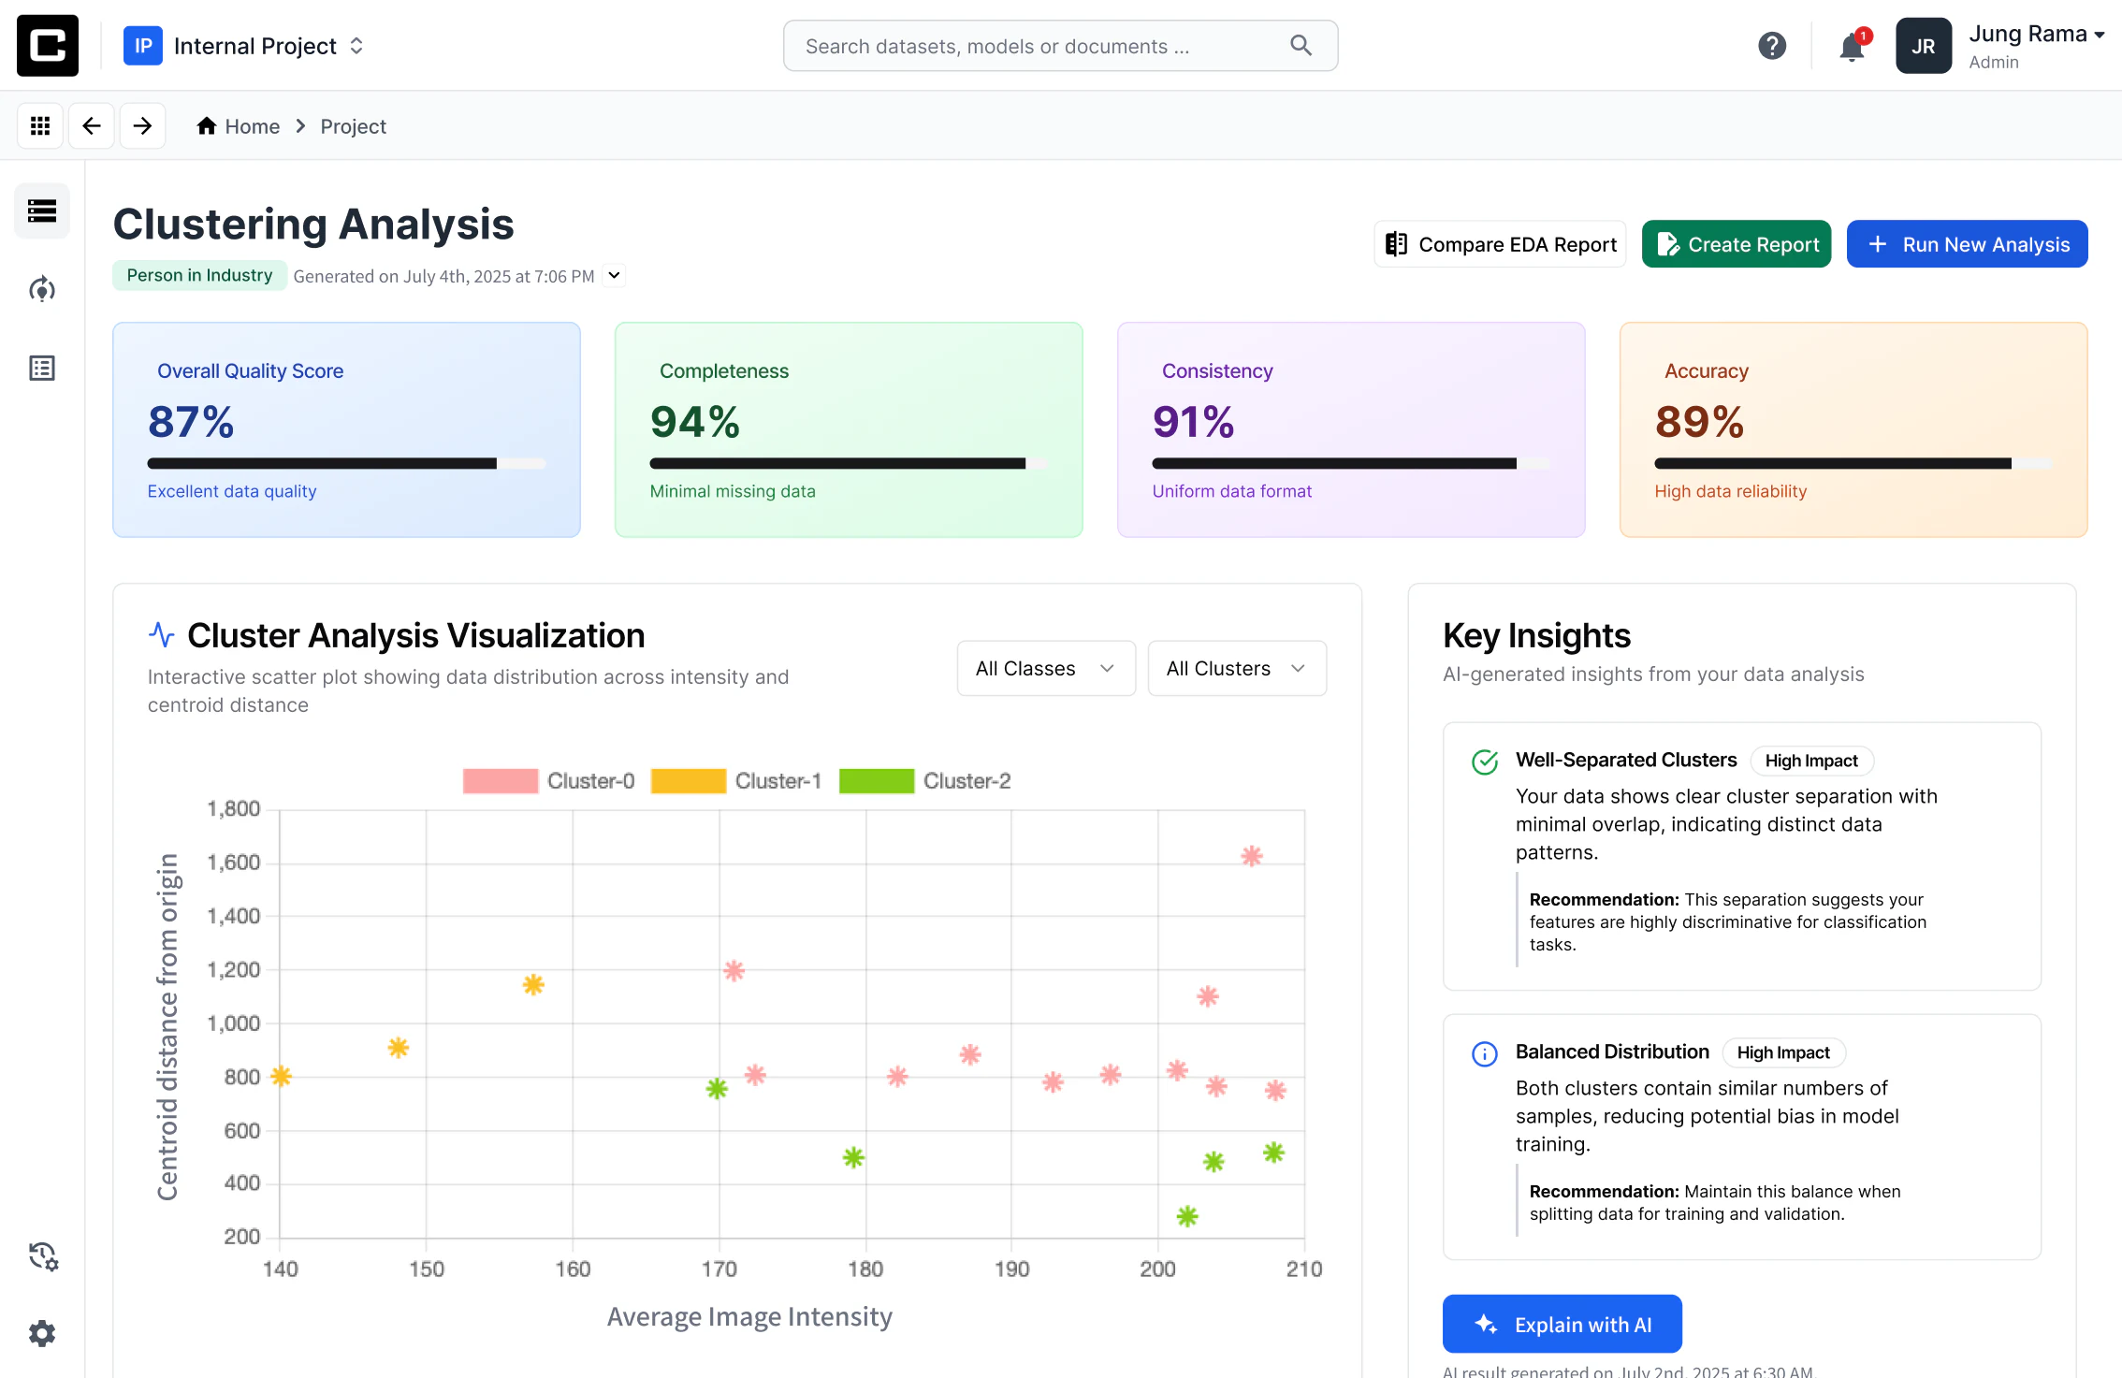Open the apps grid icon
The width and height of the screenshot is (2122, 1378).
(40, 125)
